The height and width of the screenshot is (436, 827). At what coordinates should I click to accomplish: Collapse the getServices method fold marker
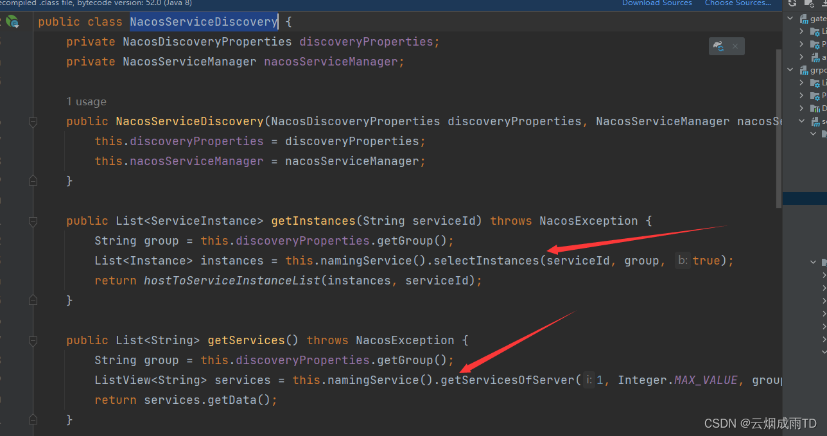[33, 340]
